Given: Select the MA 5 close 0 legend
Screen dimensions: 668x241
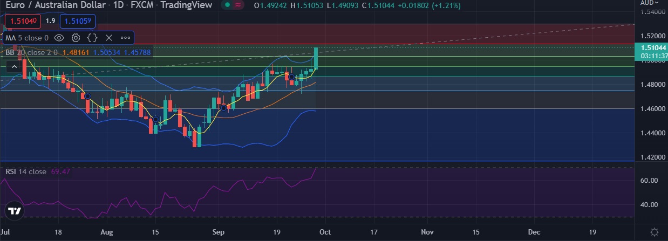Looking at the screenshot, I should click(27, 38).
